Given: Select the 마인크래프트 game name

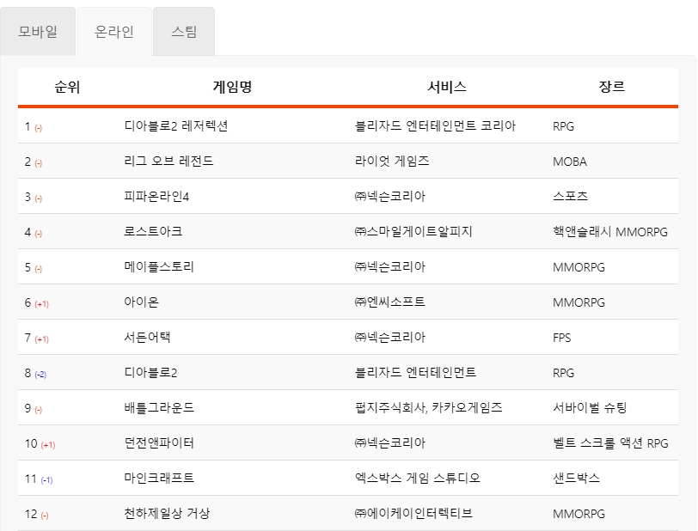Looking at the screenshot, I should pos(159,478).
